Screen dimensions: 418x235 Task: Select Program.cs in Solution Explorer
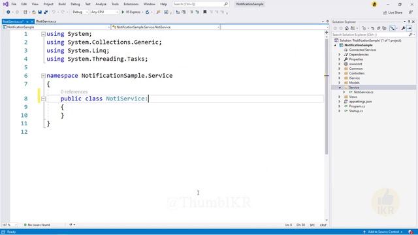(357, 106)
